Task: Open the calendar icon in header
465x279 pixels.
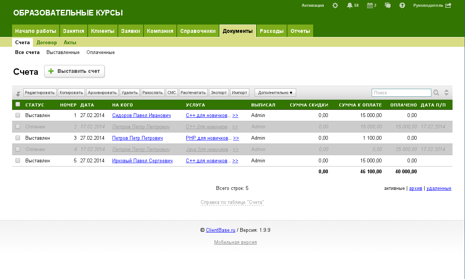Action: 370,6
